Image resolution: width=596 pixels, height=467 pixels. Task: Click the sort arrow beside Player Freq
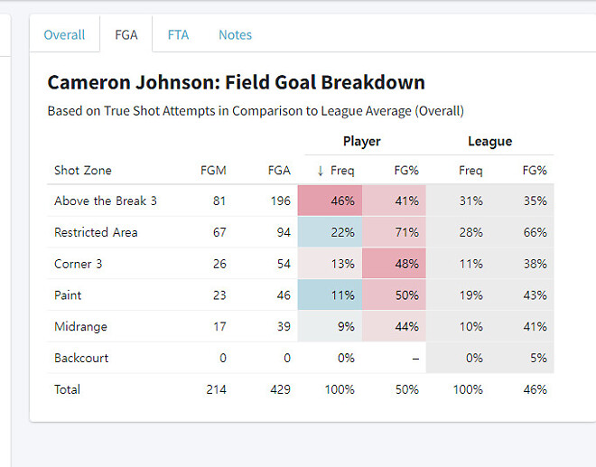coord(320,171)
